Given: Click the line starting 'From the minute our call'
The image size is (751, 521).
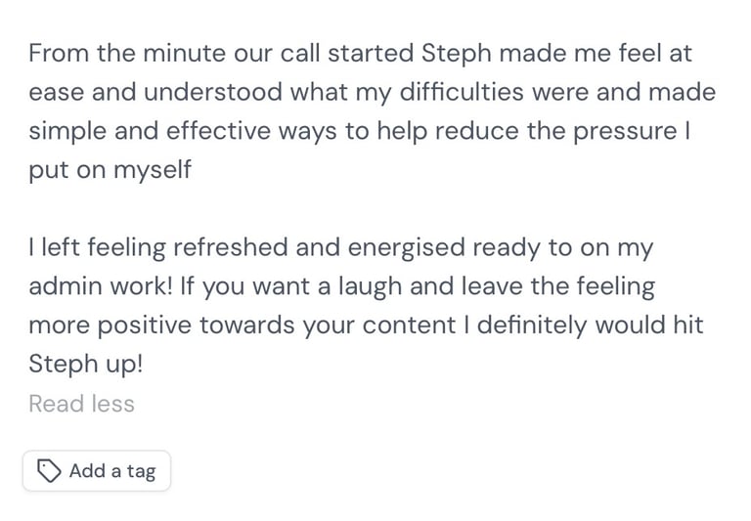Looking at the screenshot, I should point(360,53).
